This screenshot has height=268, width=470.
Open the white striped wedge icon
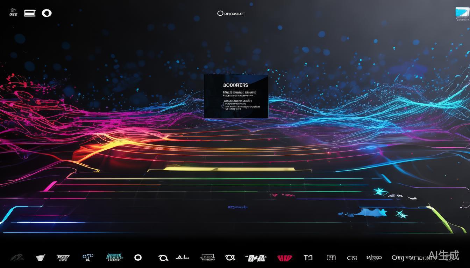[41, 258]
